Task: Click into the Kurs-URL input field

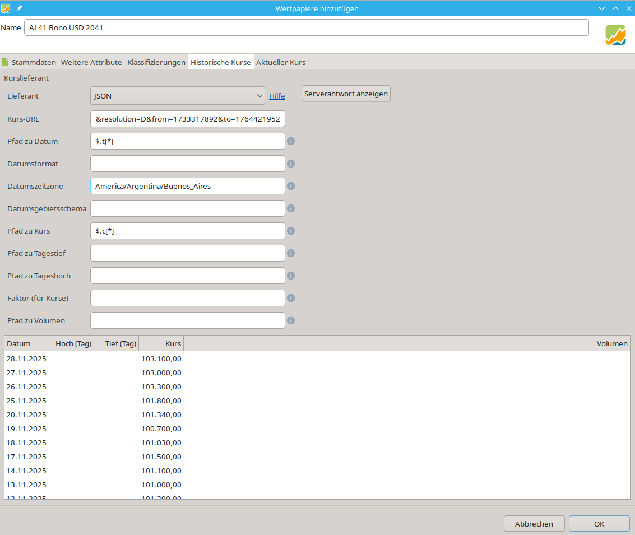Action: click(x=187, y=119)
